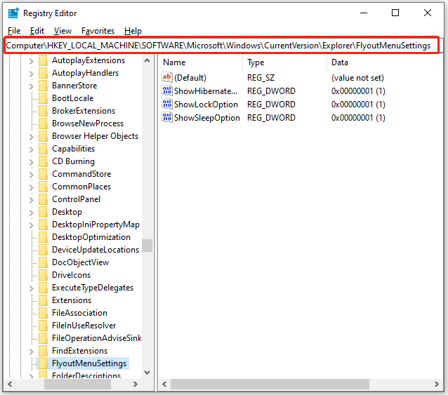Click the BrowseNewProcess folder icon
Image resolution: width=448 pixels, height=395 pixels.
click(43, 123)
